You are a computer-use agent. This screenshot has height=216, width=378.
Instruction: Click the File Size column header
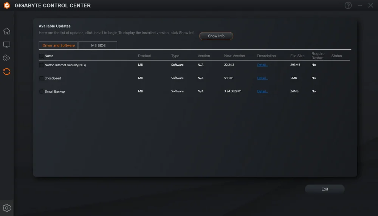[297, 56]
